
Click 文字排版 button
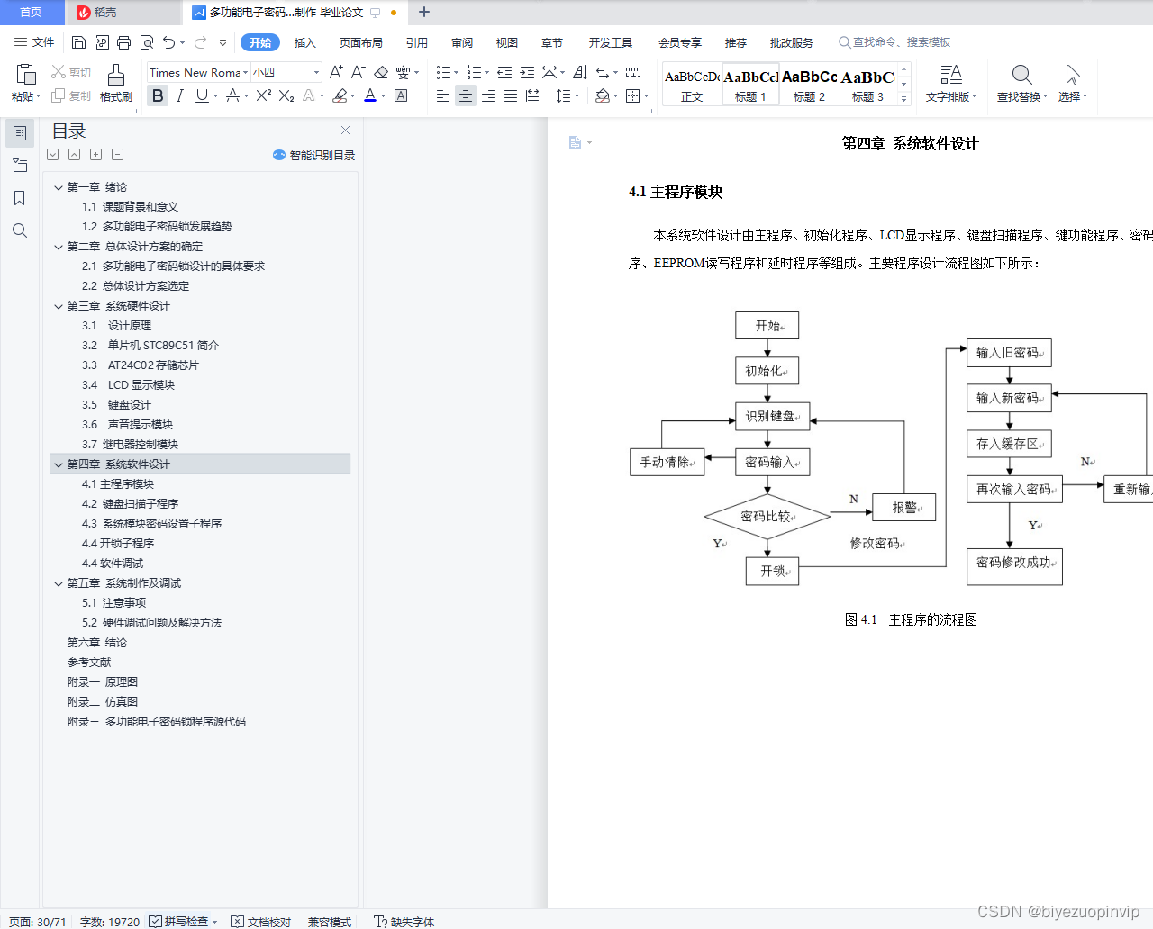pos(951,83)
